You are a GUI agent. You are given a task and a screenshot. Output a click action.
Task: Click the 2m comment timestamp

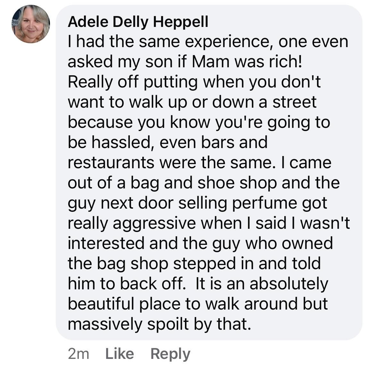[x=78, y=354]
